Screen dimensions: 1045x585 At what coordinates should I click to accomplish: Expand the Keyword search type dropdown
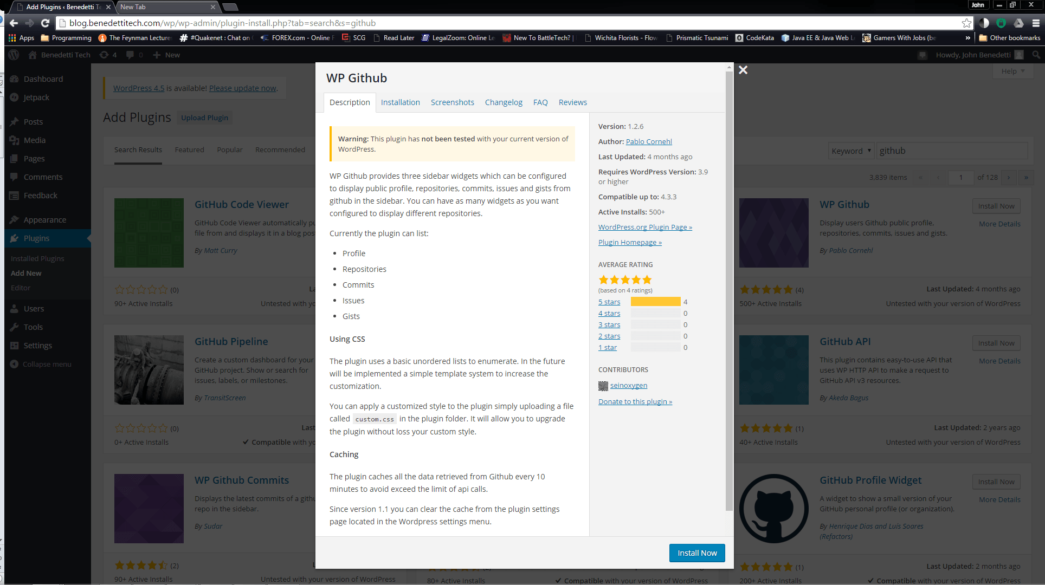coord(851,151)
